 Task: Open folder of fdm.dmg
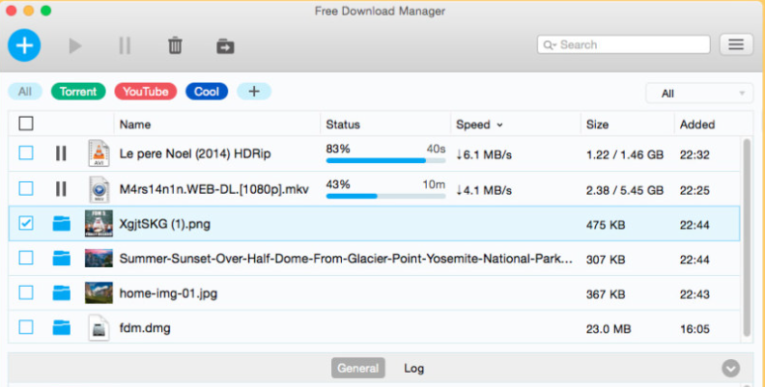[62, 327]
